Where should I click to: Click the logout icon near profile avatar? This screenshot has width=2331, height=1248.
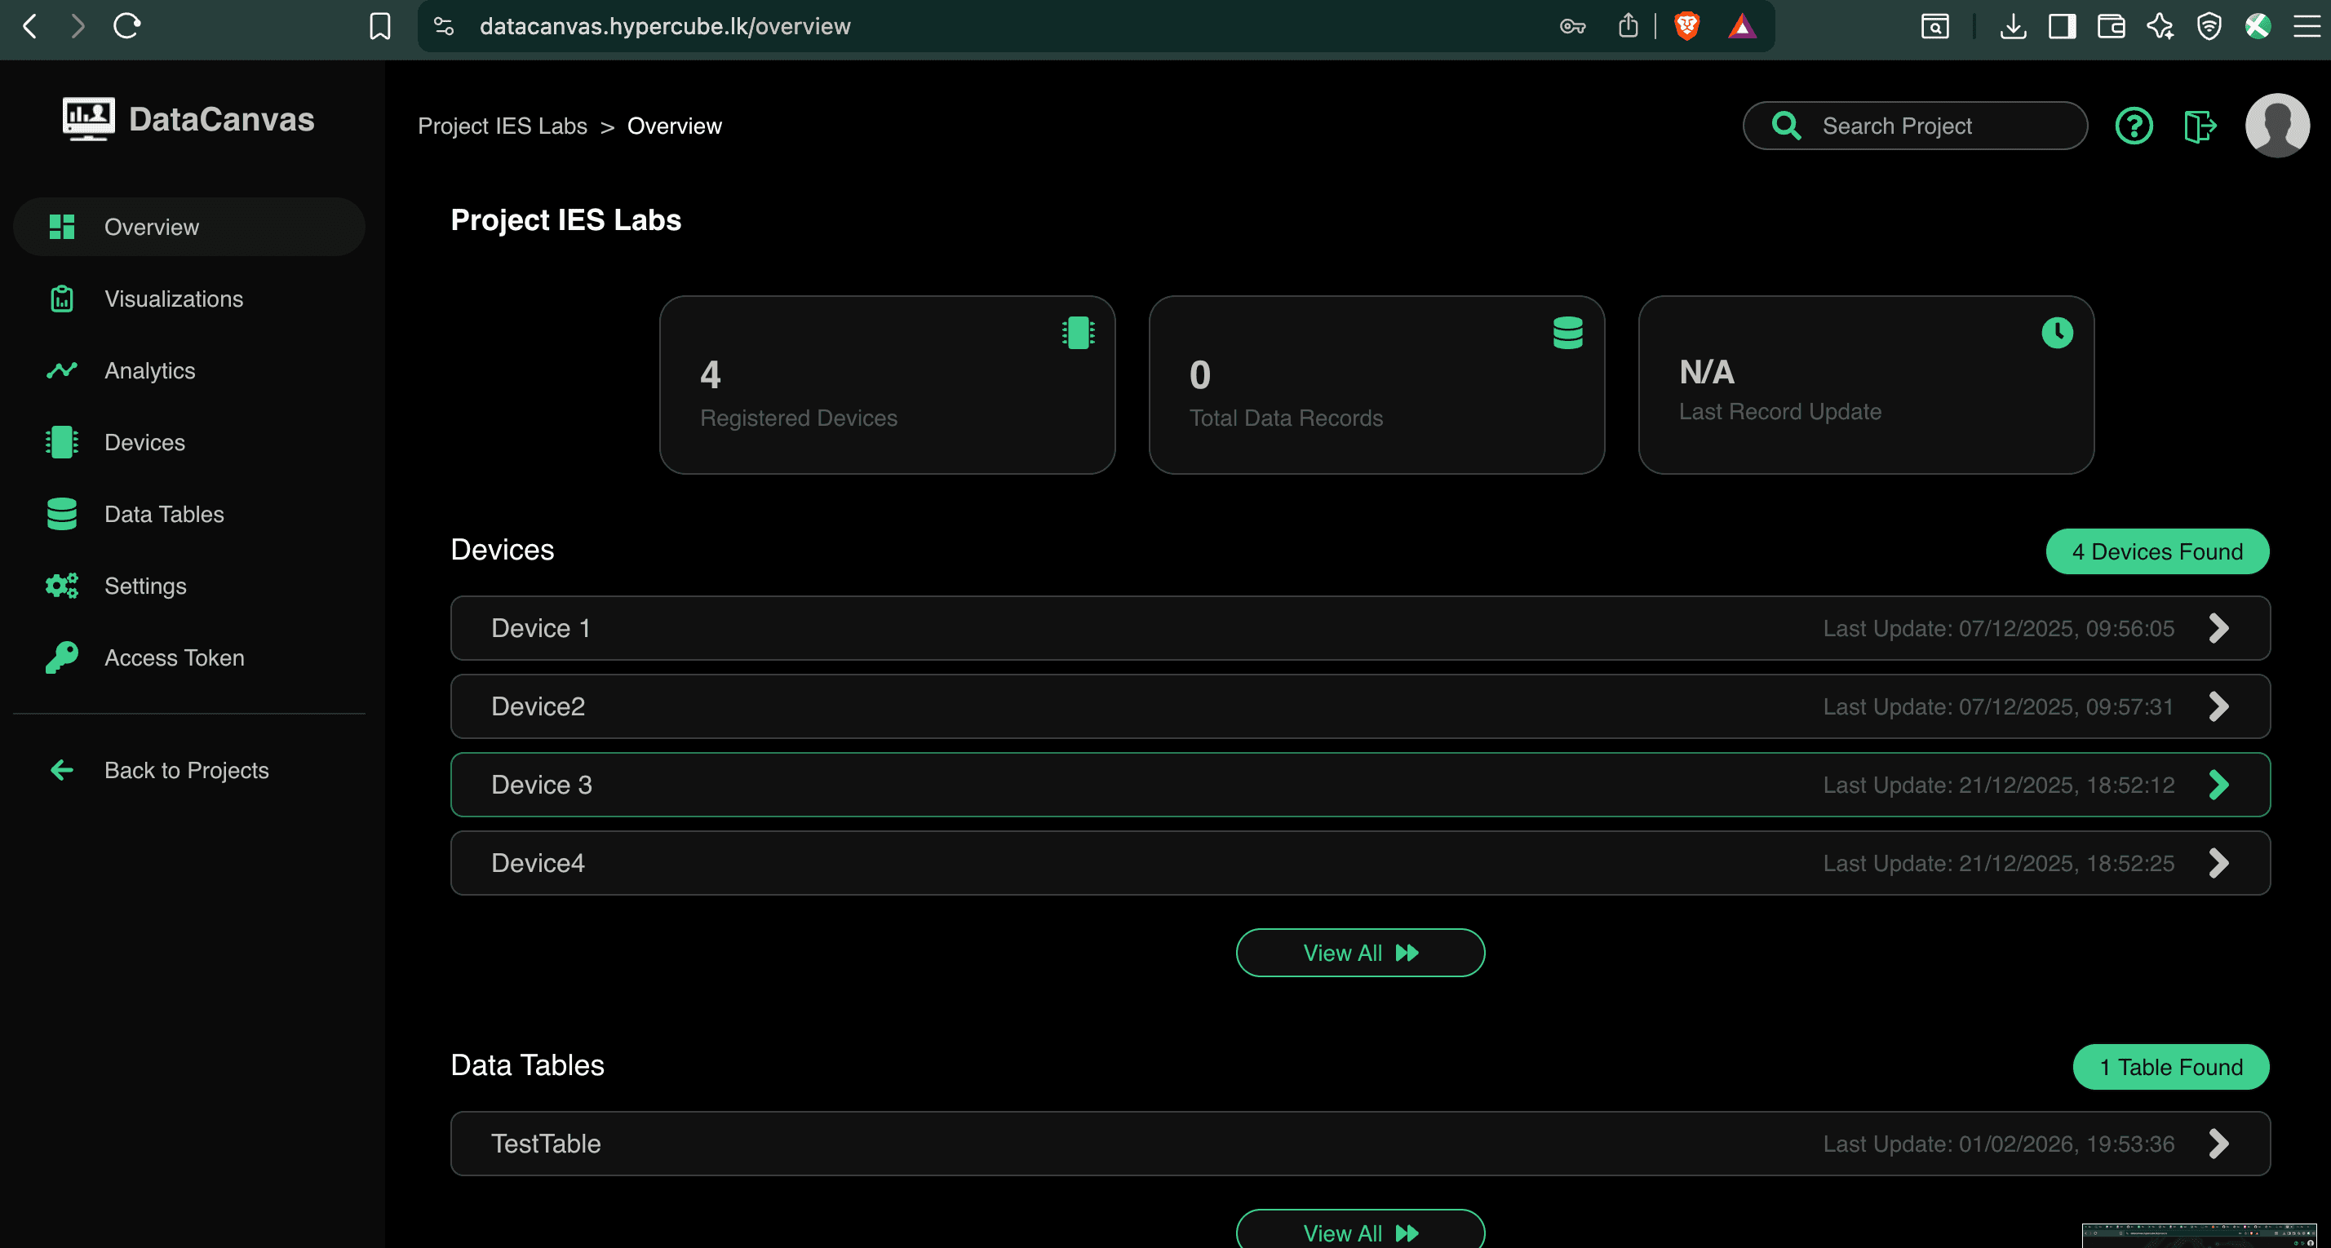tap(2200, 126)
